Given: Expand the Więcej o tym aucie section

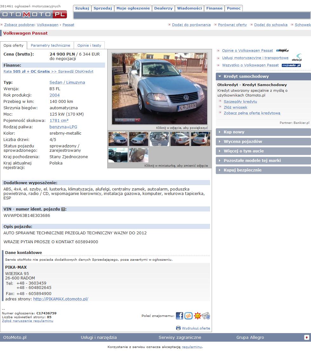Looking at the screenshot, I should point(263,151).
